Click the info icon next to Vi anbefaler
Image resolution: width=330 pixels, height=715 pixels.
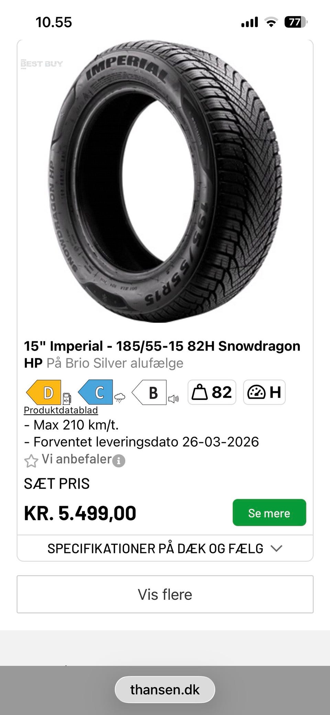click(x=119, y=461)
